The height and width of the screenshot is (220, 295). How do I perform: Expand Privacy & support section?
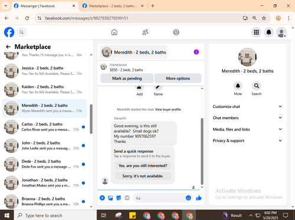click(x=247, y=140)
